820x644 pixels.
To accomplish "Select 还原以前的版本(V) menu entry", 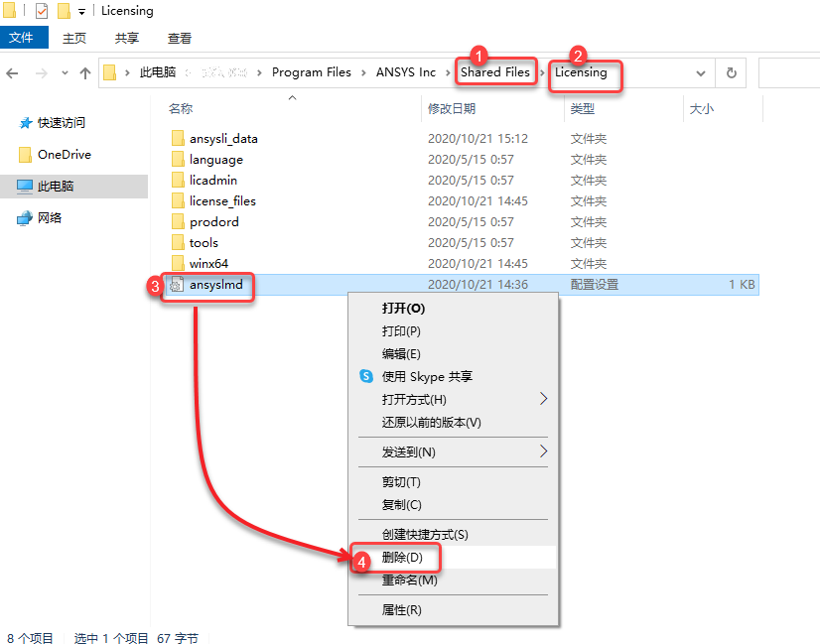I will (453, 422).
